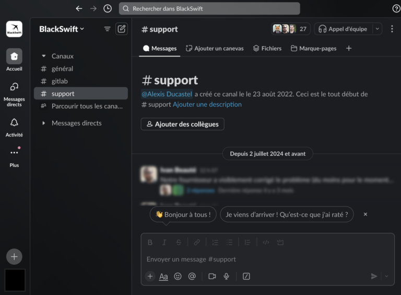Open the gitlab channel
This screenshot has height=295, width=401.
point(81,81)
